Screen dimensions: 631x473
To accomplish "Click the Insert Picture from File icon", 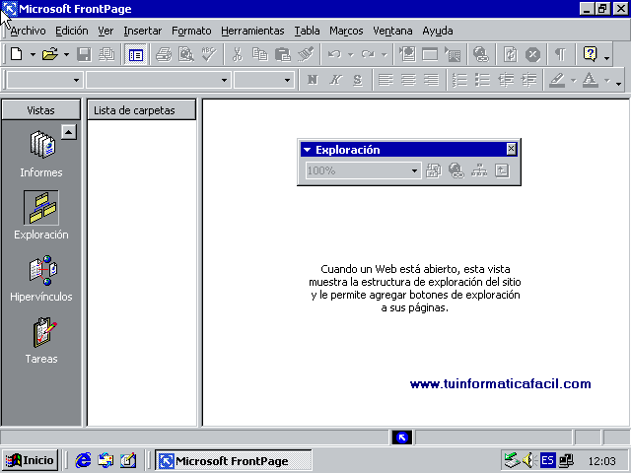I will (453, 54).
